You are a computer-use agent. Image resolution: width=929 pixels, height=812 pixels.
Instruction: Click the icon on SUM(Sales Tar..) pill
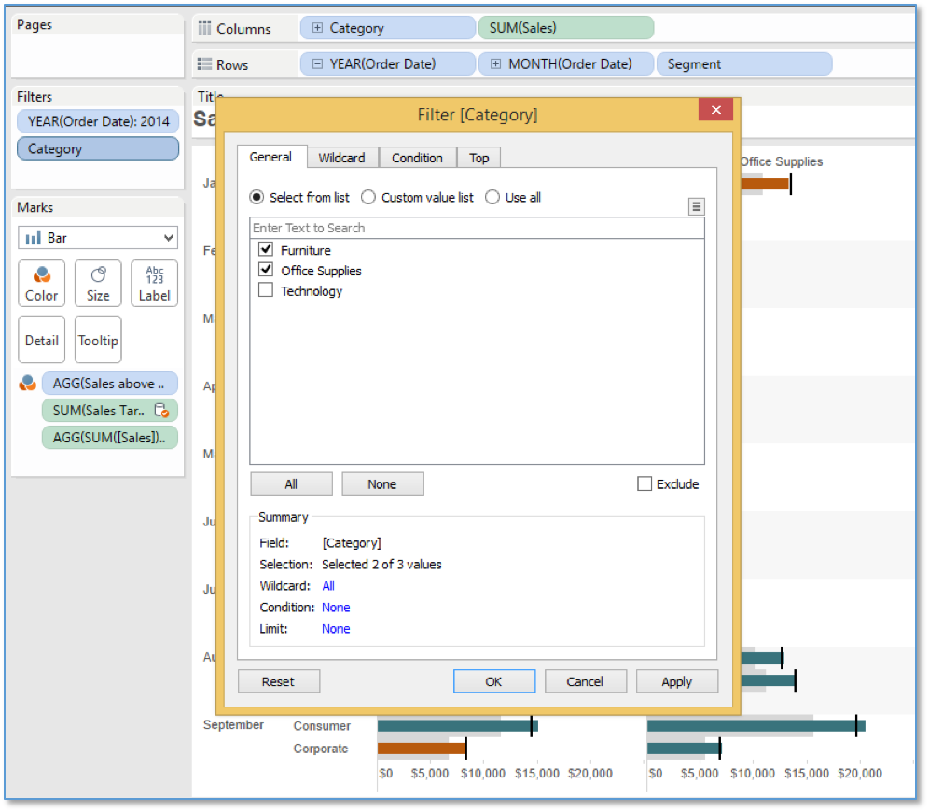pos(161,410)
